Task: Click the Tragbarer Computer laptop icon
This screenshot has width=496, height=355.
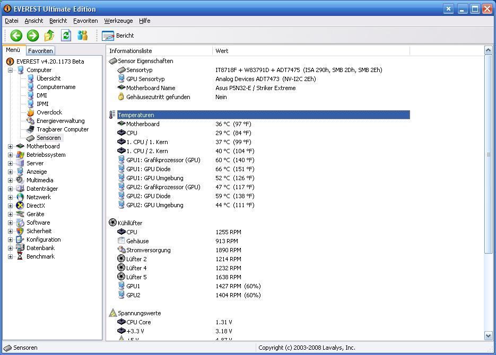Action: pyautogui.click(x=30, y=129)
